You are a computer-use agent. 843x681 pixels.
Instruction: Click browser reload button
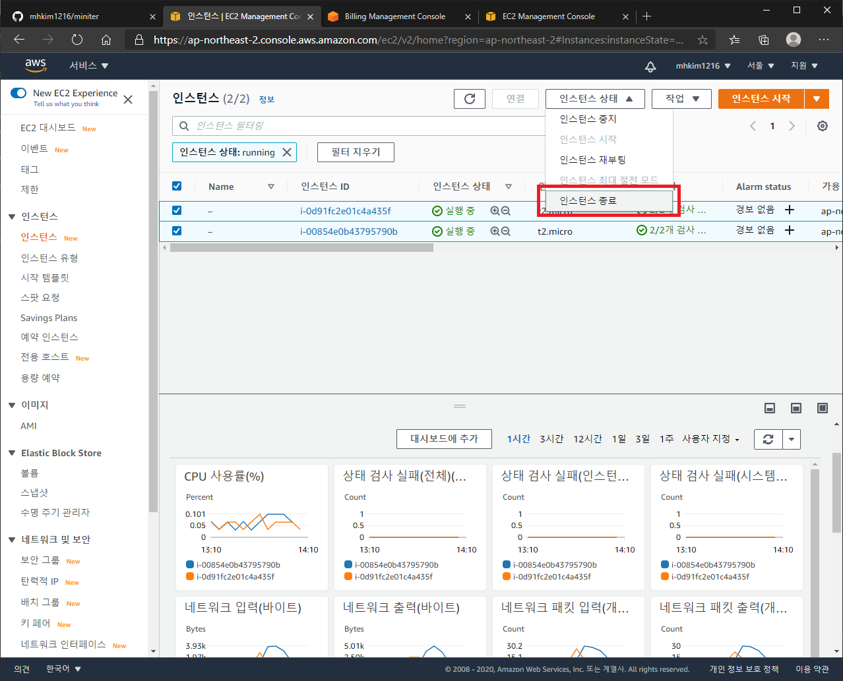coord(77,40)
